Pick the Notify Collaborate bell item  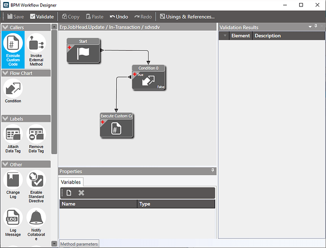tap(36, 224)
